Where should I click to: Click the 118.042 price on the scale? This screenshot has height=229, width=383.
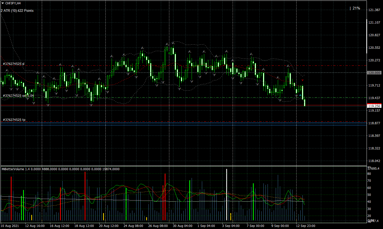tap(374, 161)
